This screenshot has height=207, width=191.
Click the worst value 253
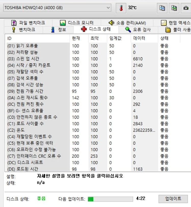click(x=94, y=156)
